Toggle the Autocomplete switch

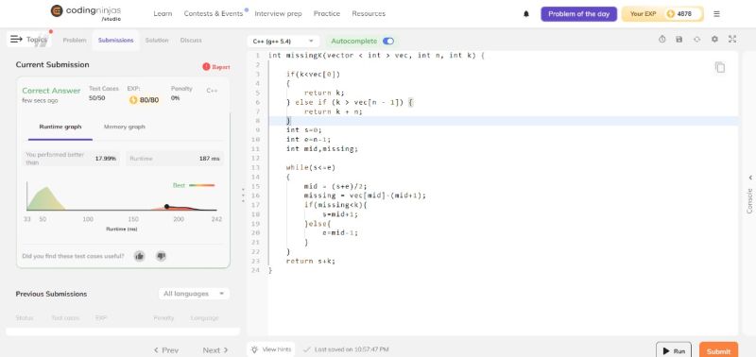388,41
